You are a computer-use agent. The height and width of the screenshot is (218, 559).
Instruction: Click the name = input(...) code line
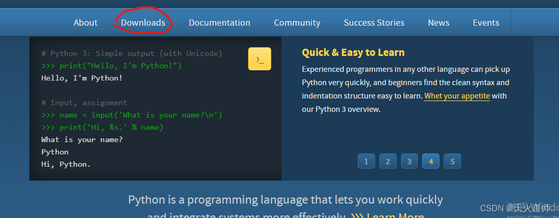click(x=132, y=115)
